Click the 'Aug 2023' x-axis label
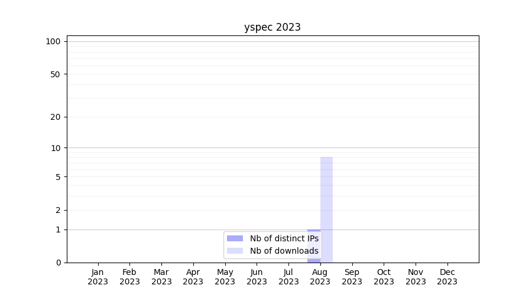This screenshot has width=532, height=295. pos(320,277)
